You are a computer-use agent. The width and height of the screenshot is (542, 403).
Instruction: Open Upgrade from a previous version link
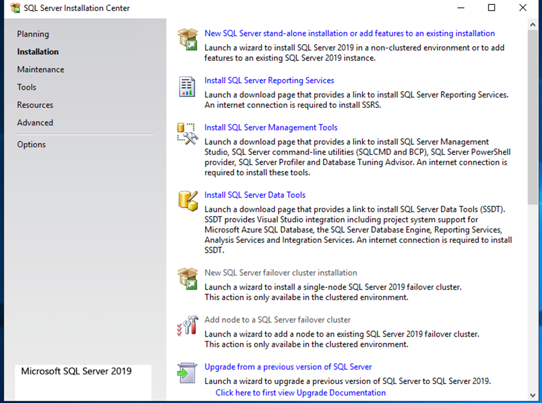pyautogui.click(x=288, y=367)
